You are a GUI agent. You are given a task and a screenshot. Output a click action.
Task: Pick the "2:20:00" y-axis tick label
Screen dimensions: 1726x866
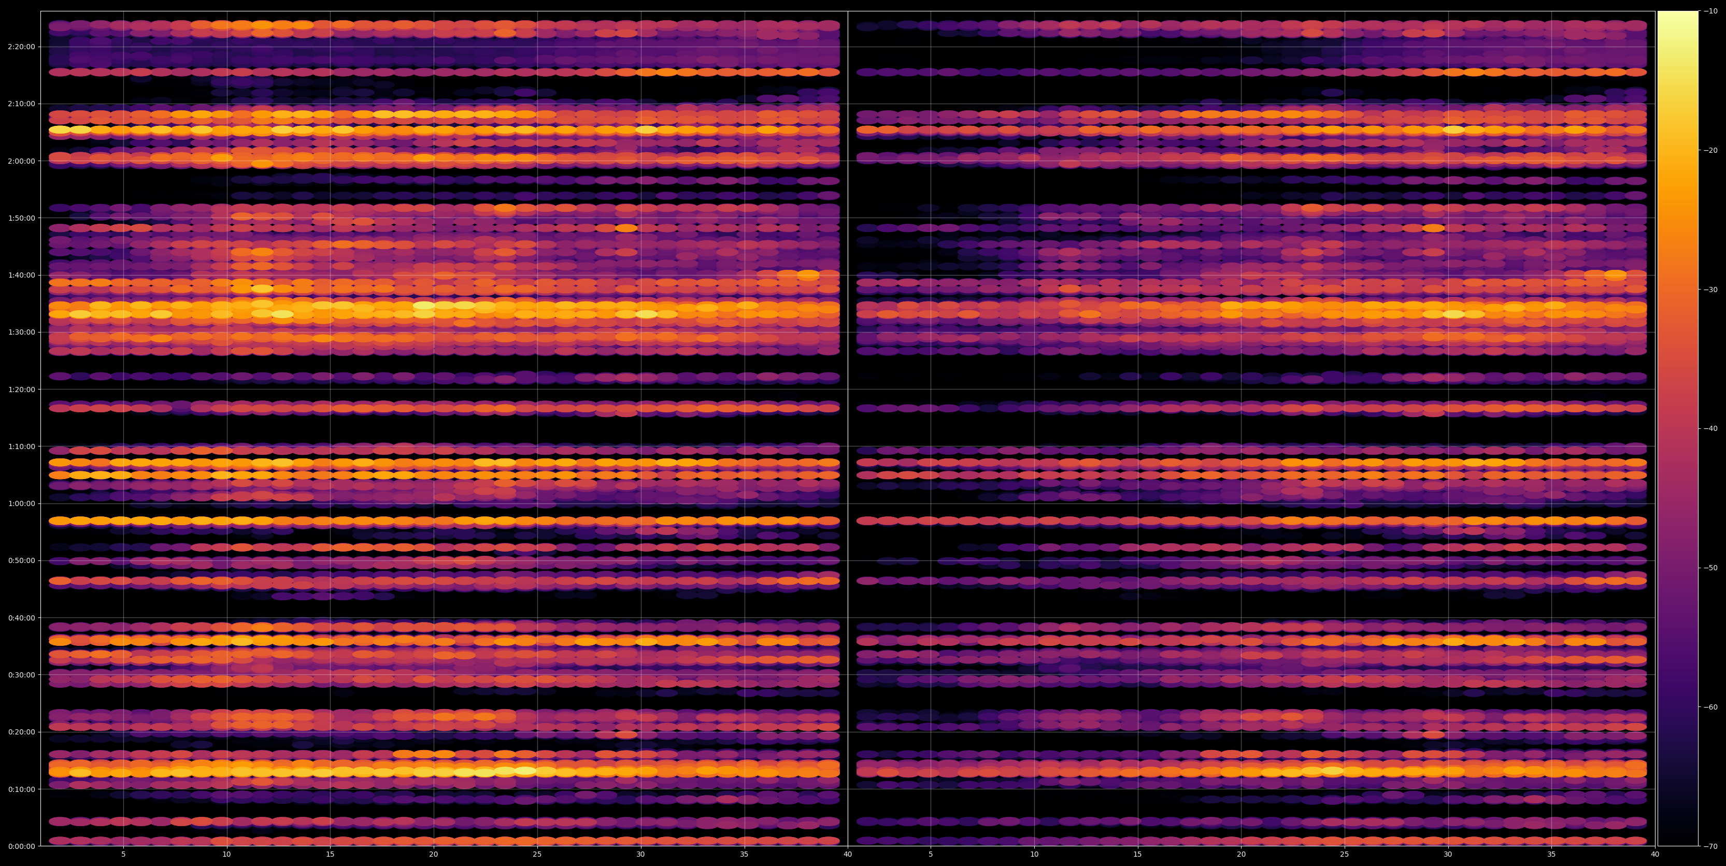coord(21,47)
